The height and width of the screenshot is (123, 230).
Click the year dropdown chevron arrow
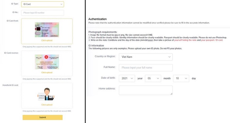[132, 78]
